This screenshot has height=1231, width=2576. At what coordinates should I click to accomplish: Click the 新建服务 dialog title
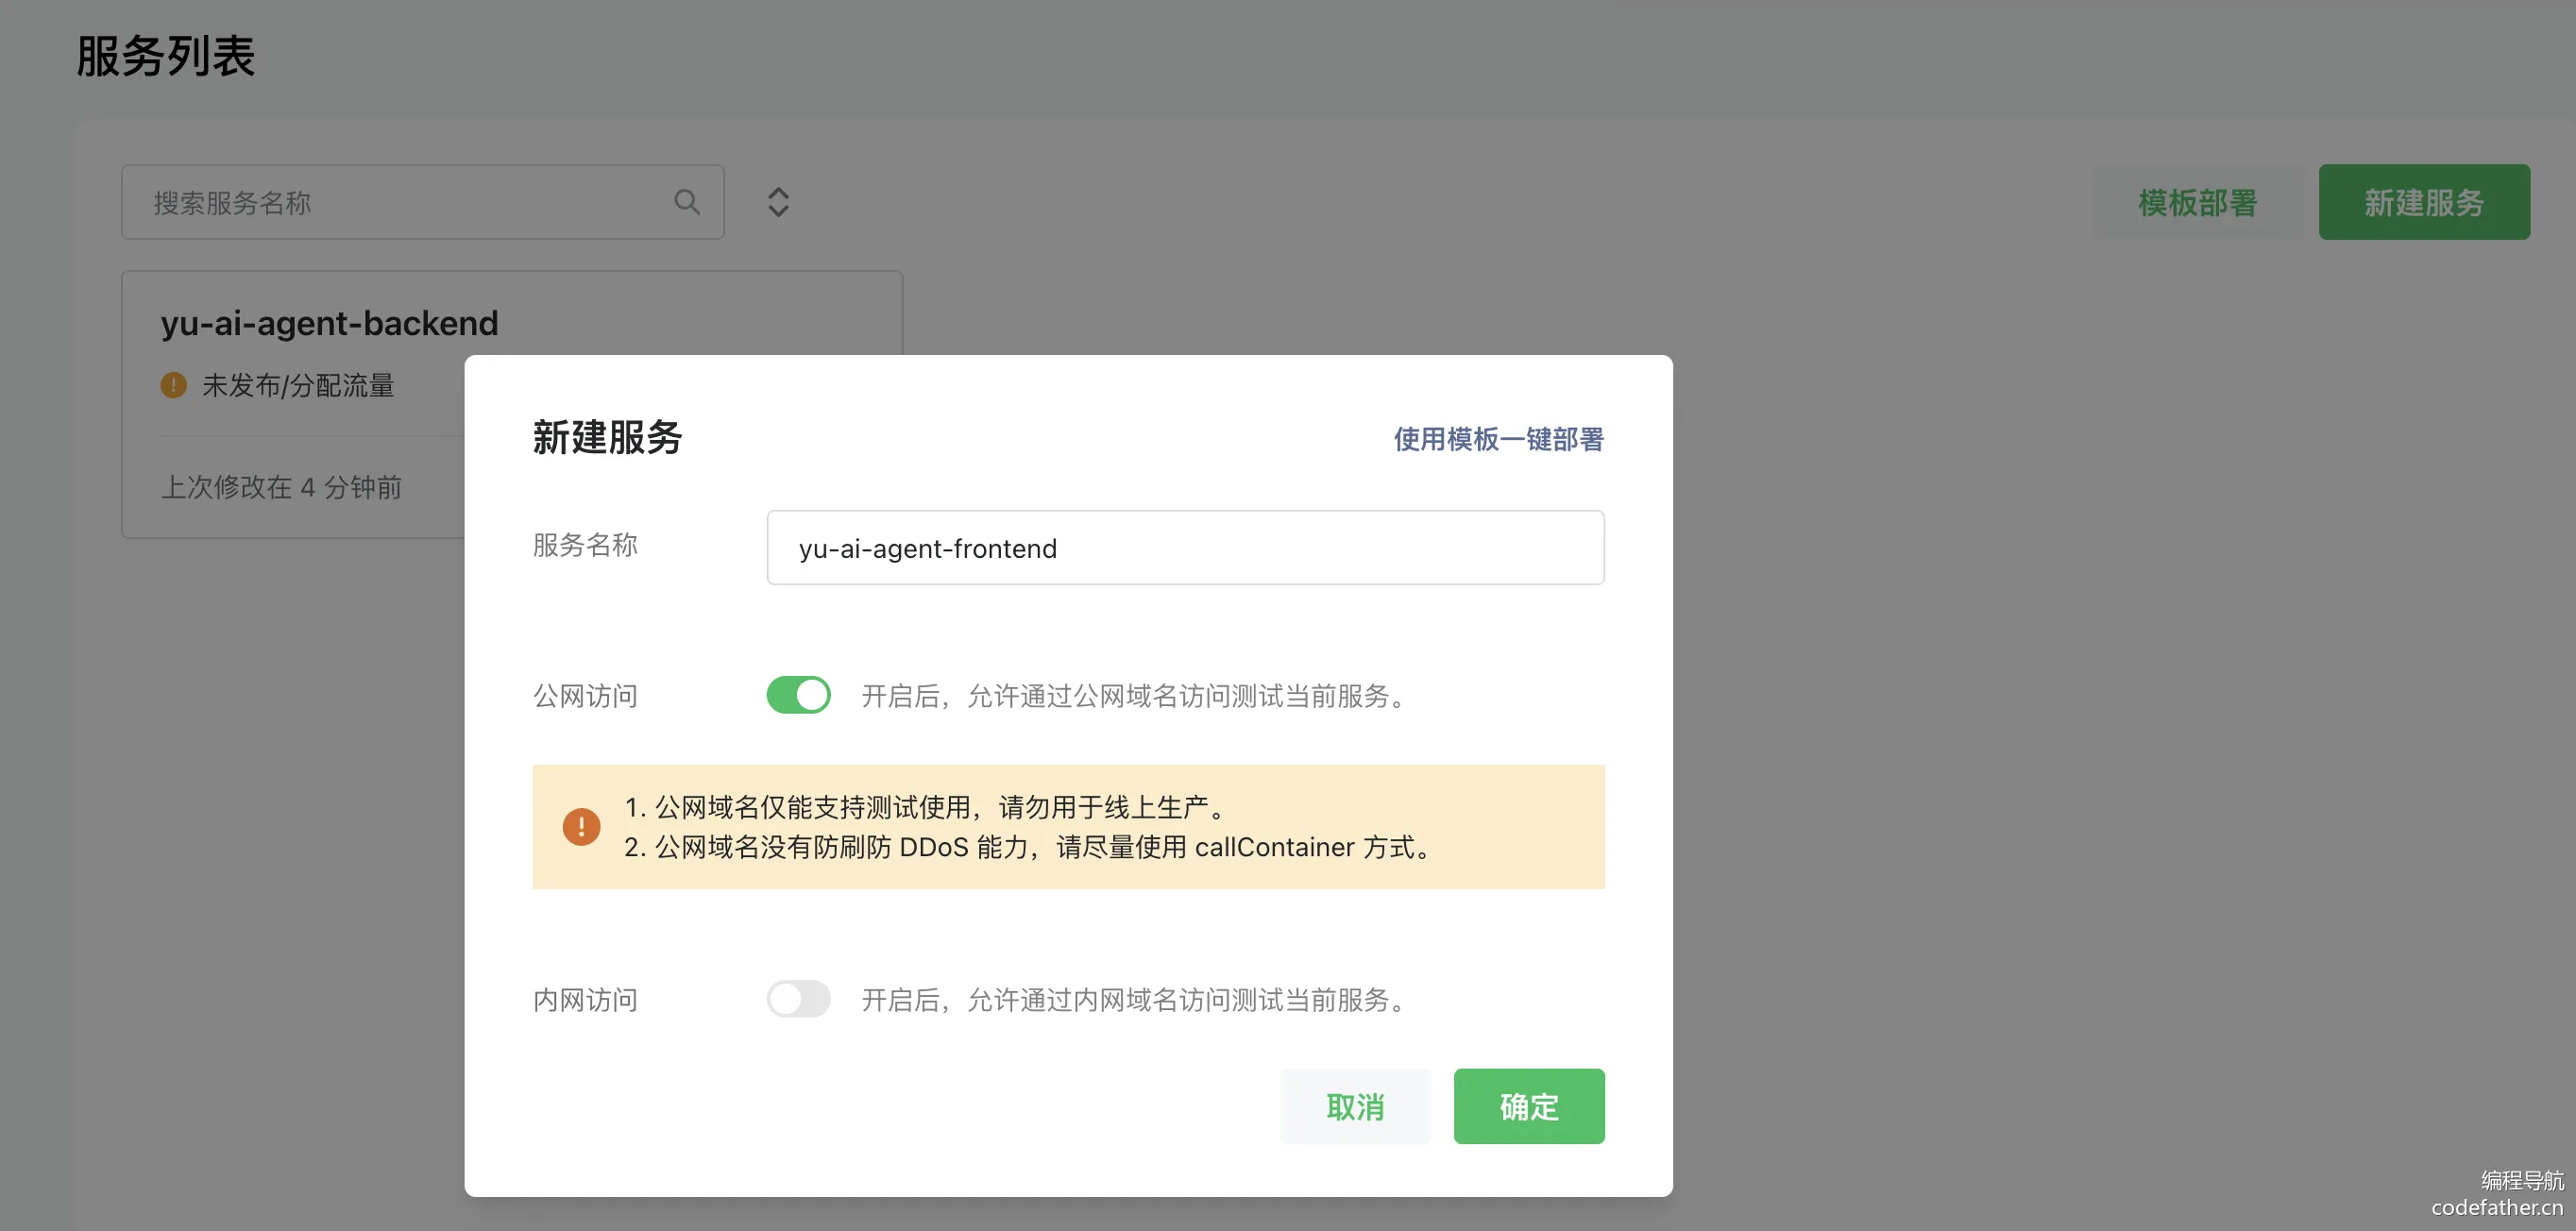pos(607,438)
